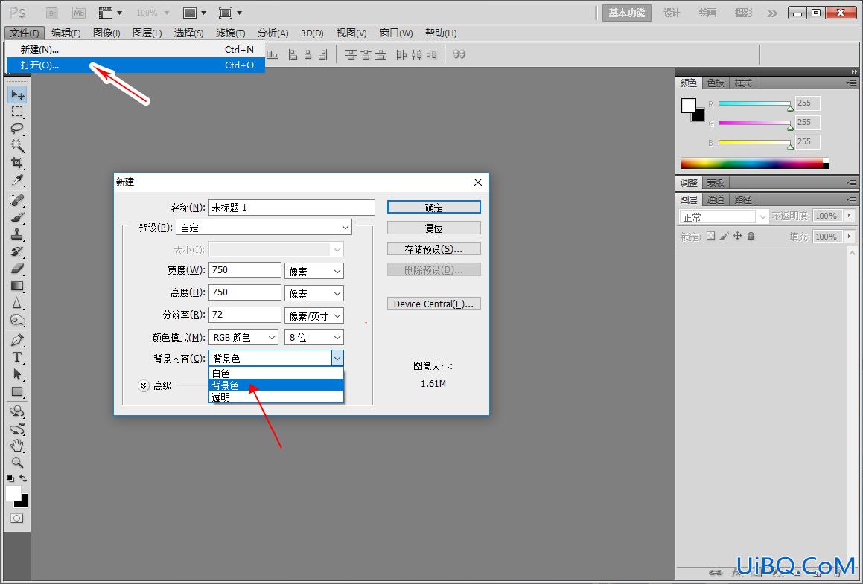Click the Device Central(E)... button
The image size is (863, 584).
click(x=433, y=304)
